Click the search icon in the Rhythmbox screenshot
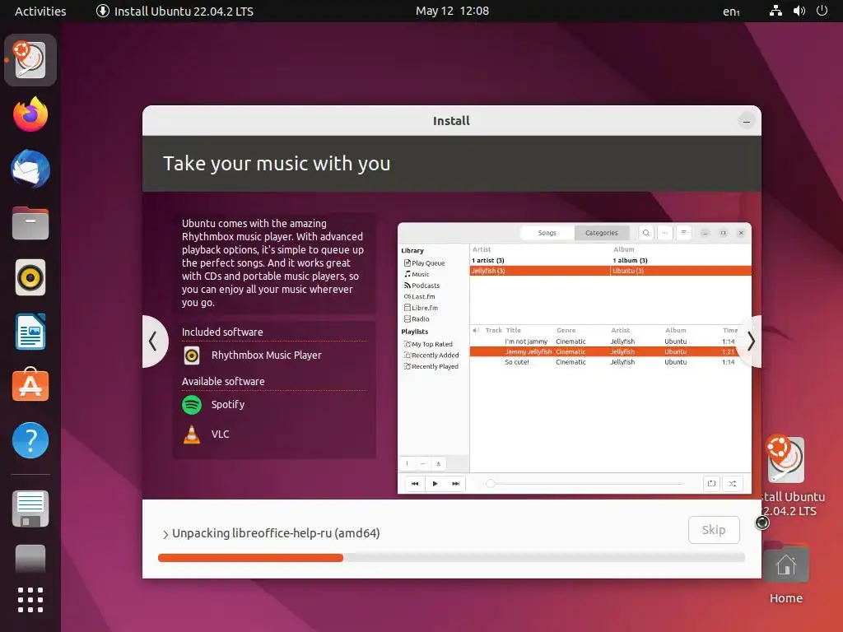 [x=645, y=233]
